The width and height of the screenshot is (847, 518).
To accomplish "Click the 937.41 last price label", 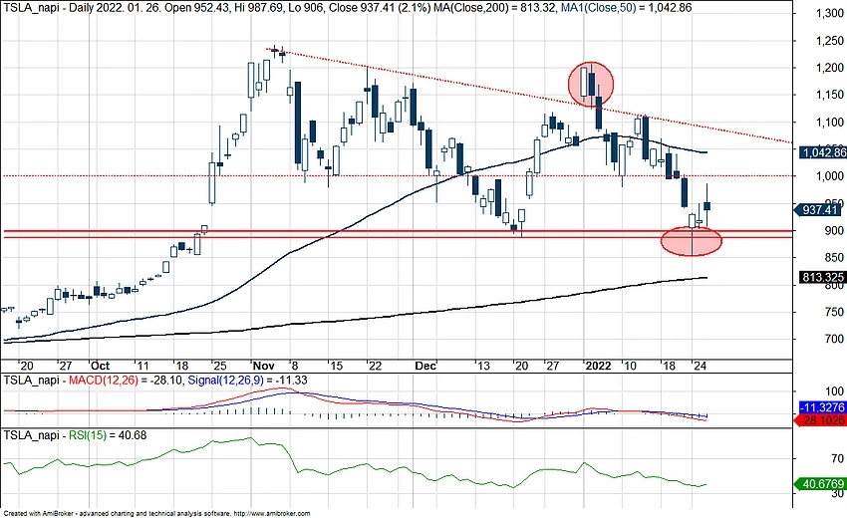I will pos(820,209).
